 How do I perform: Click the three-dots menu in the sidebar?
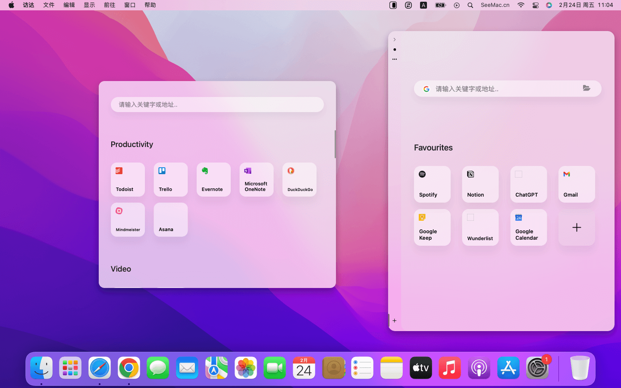(x=394, y=59)
